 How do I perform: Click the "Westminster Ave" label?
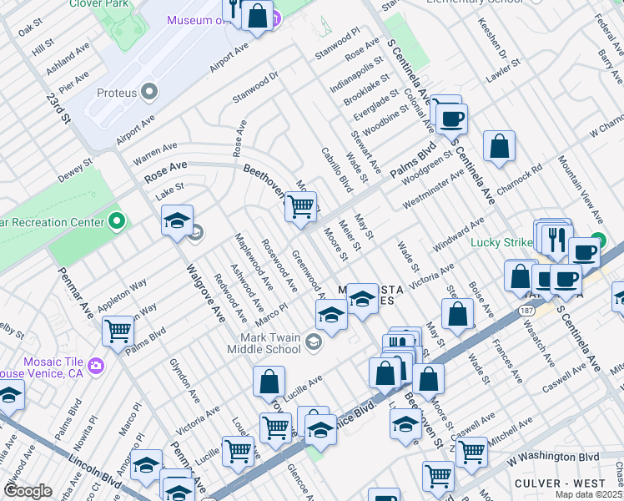point(433,189)
